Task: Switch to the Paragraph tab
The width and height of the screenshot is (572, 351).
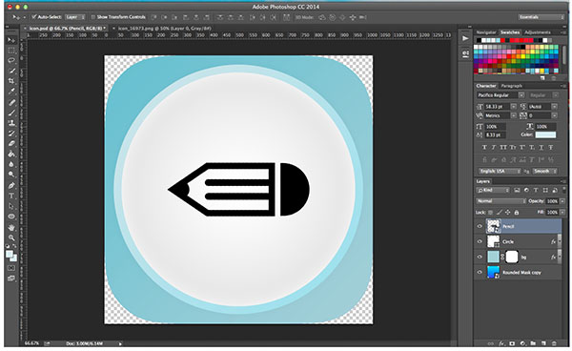Action: 511,86
